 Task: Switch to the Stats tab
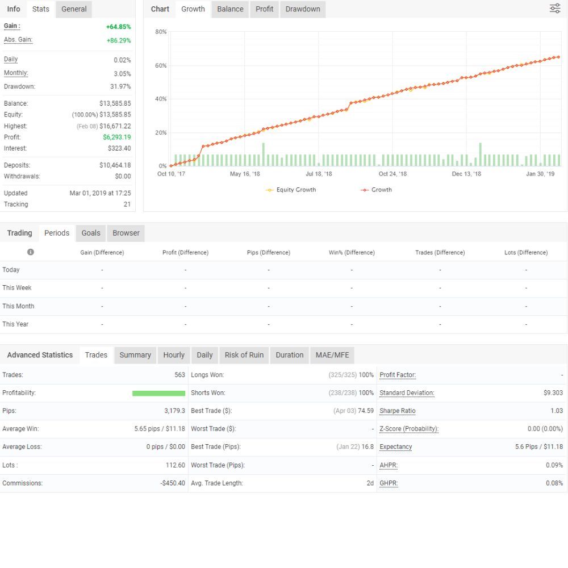coord(40,9)
